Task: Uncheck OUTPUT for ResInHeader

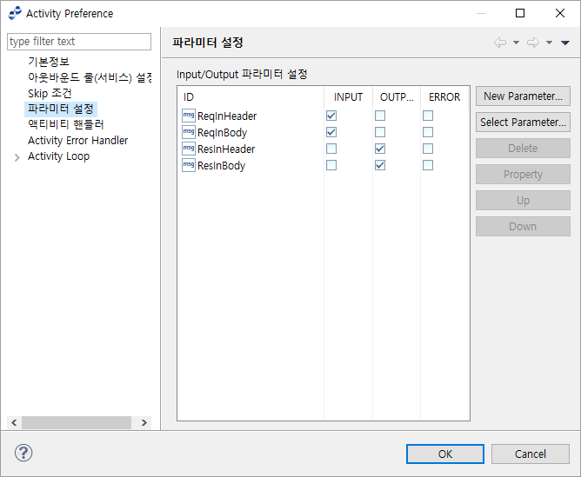Action: pos(380,149)
